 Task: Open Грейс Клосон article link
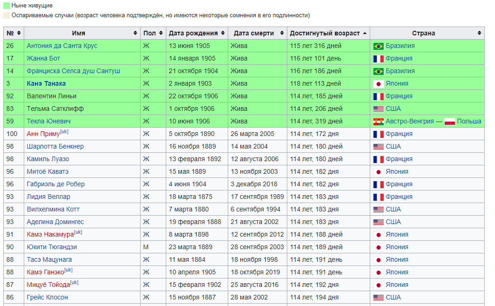[x=47, y=298]
